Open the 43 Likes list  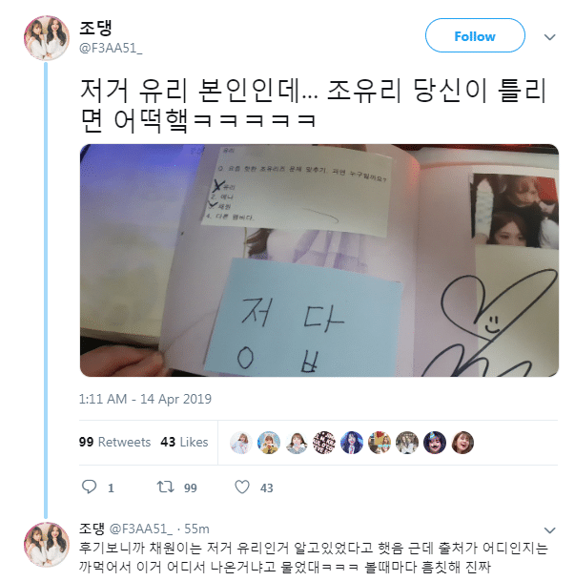(x=184, y=442)
